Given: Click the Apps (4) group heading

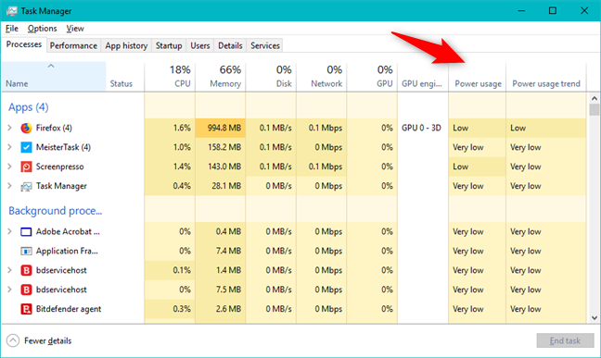Looking at the screenshot, I should point(29,107).
